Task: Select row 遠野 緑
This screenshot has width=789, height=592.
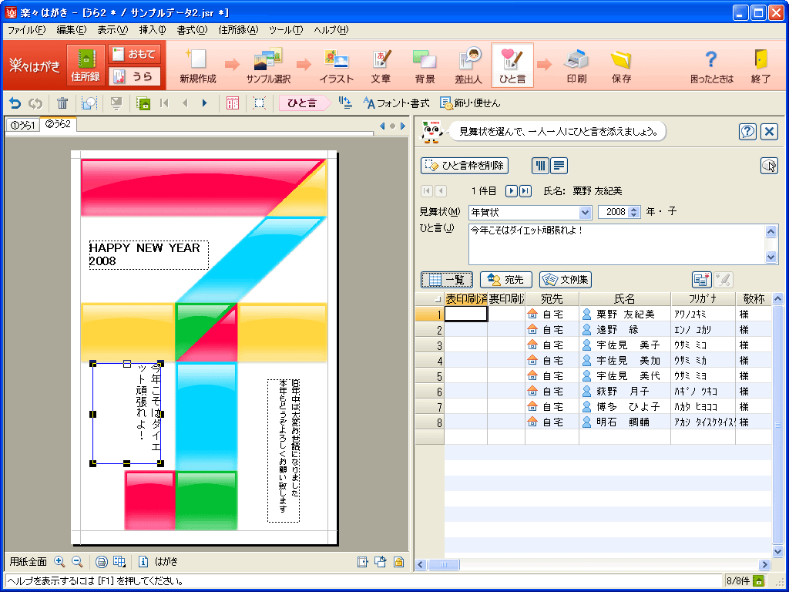Action: coord(593,330)
